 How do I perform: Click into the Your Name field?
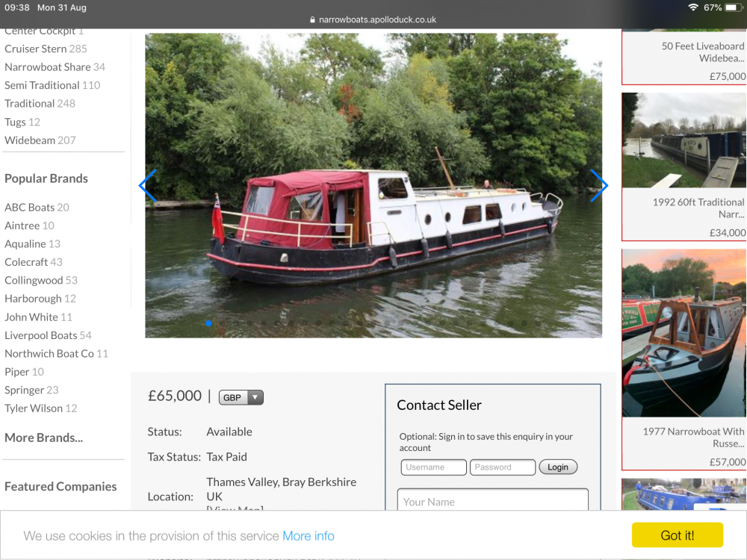pos(492,500)
